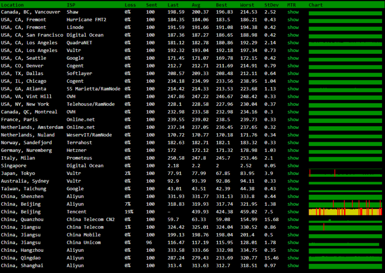Select the ISP column header
The width and height of the screenshot is (385, 273).
71,4
